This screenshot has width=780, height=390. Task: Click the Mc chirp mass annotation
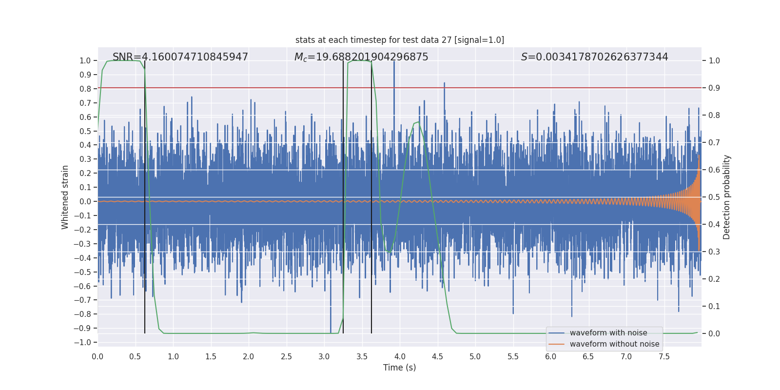tap(361, 57)
